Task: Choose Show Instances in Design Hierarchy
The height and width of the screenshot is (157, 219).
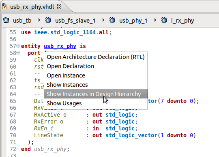Action: coord(96,94)
